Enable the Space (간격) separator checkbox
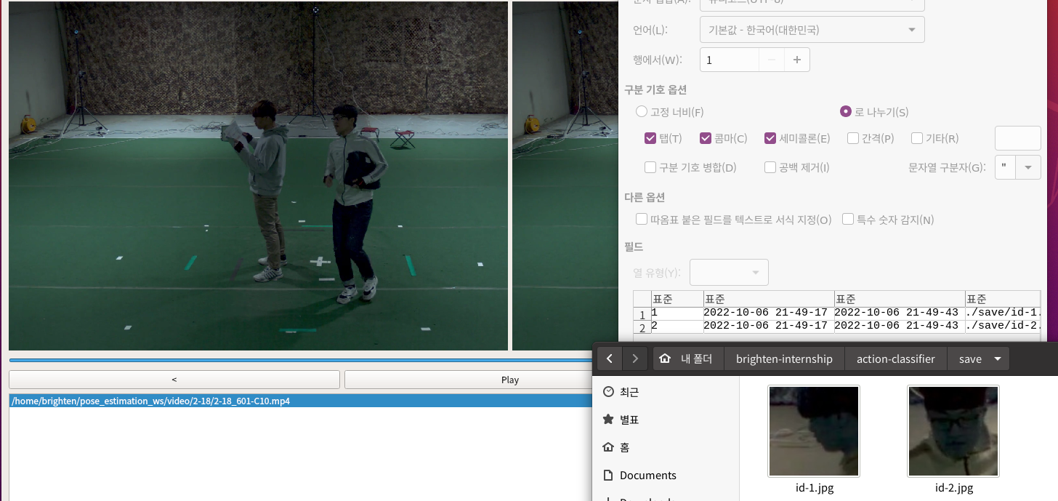 click(x=853, y=138)
